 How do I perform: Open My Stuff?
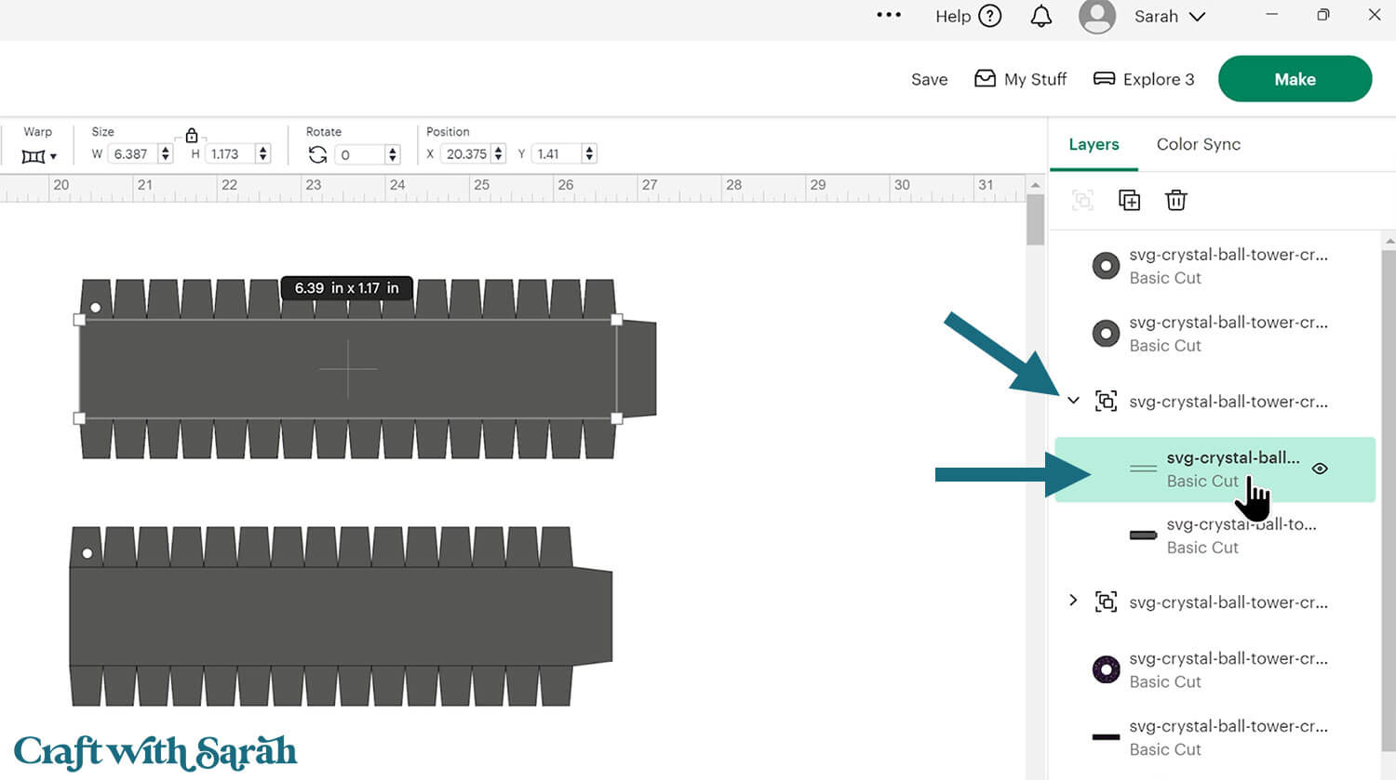coord(1020,79)
